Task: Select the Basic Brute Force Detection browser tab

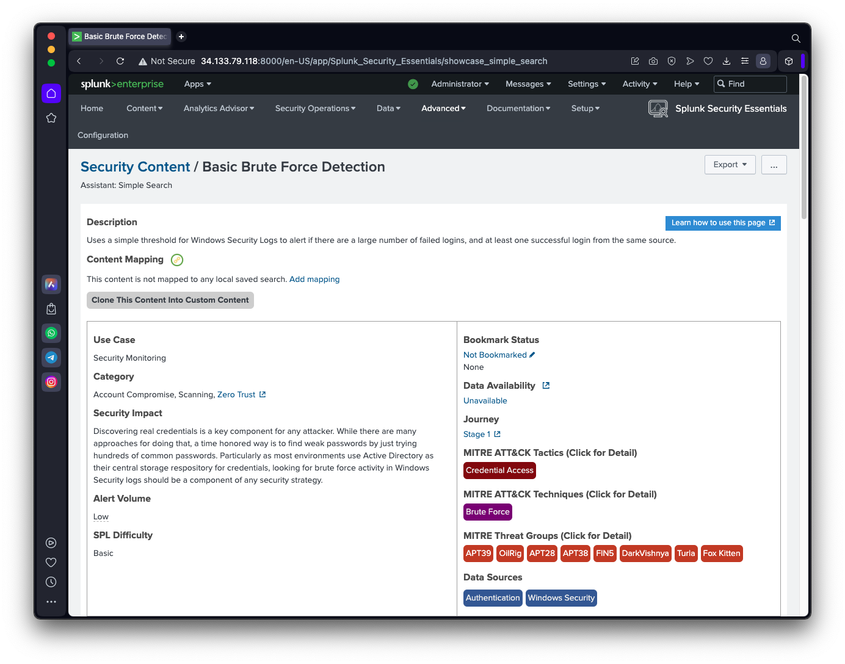Action: pos(120,37)
